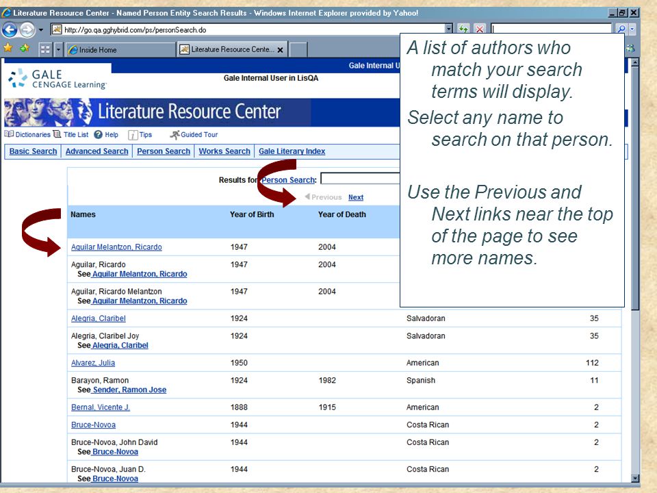Screen dimensions: 657x493
Task: Go to Person Search tab
Action: [x=164, y=151]
